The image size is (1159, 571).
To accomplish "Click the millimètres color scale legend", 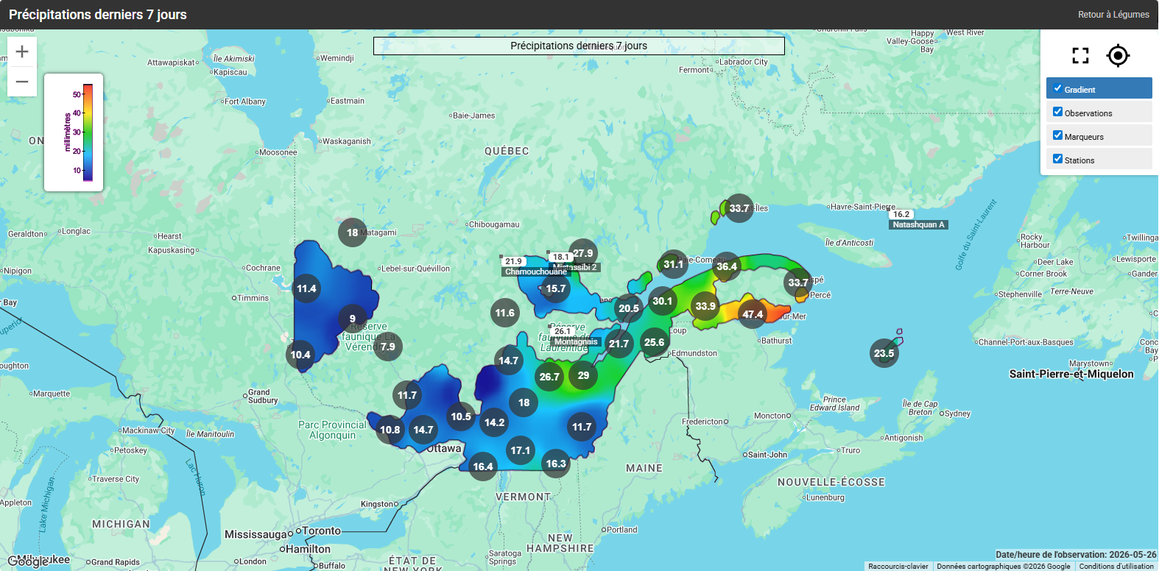I will (74, 132).
